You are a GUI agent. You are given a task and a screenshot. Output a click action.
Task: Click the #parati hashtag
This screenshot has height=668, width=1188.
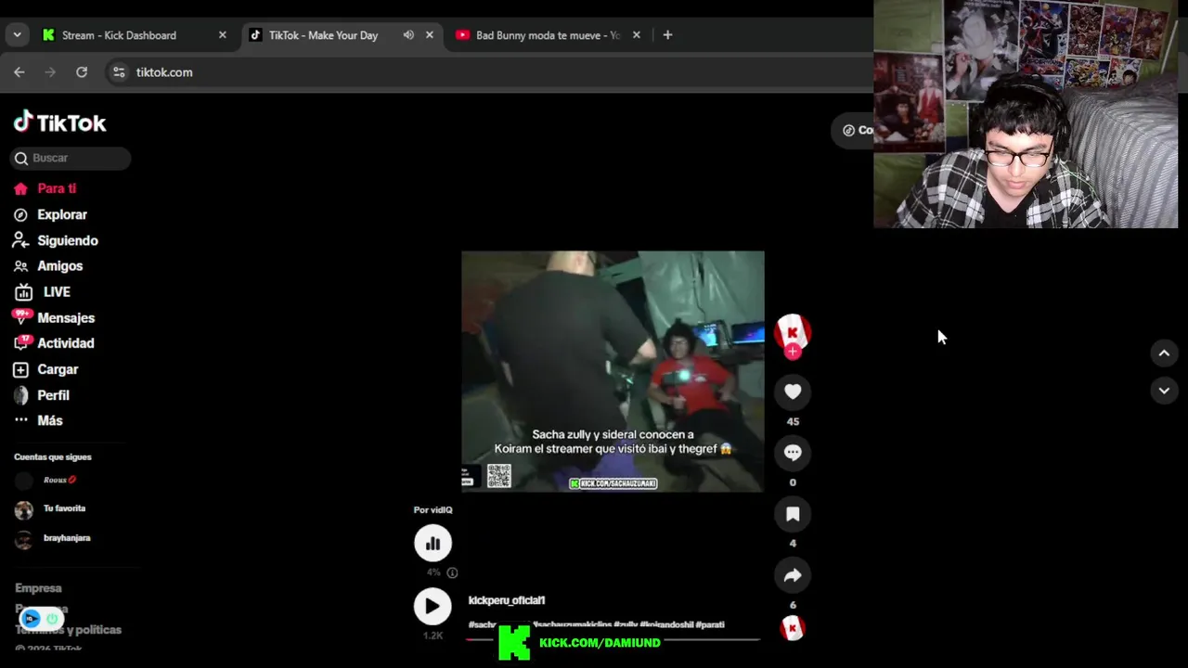point(710,624)
